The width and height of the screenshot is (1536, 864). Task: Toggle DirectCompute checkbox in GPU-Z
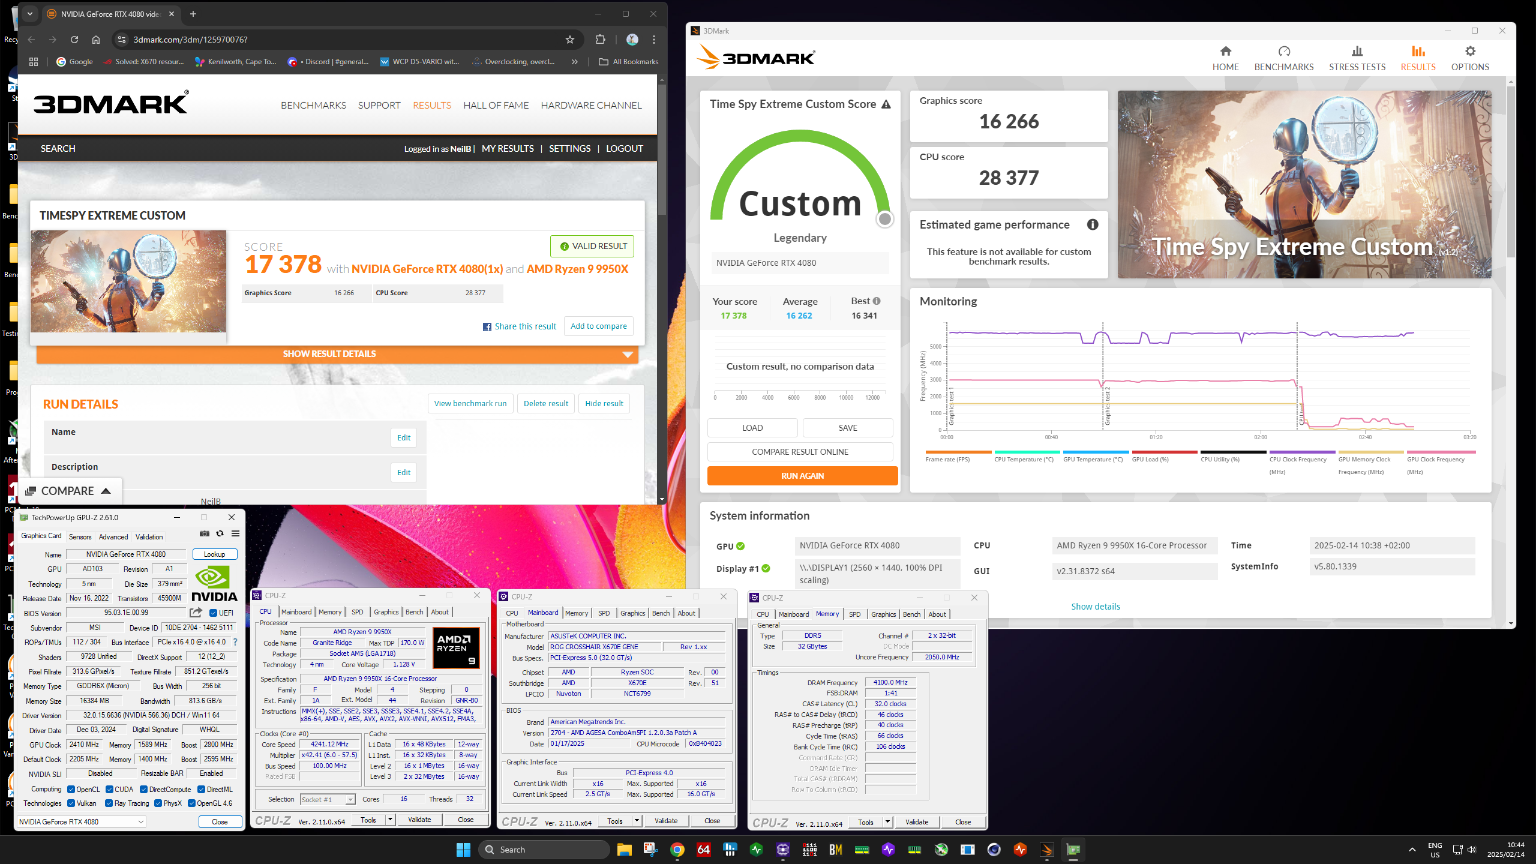point(144,790)
